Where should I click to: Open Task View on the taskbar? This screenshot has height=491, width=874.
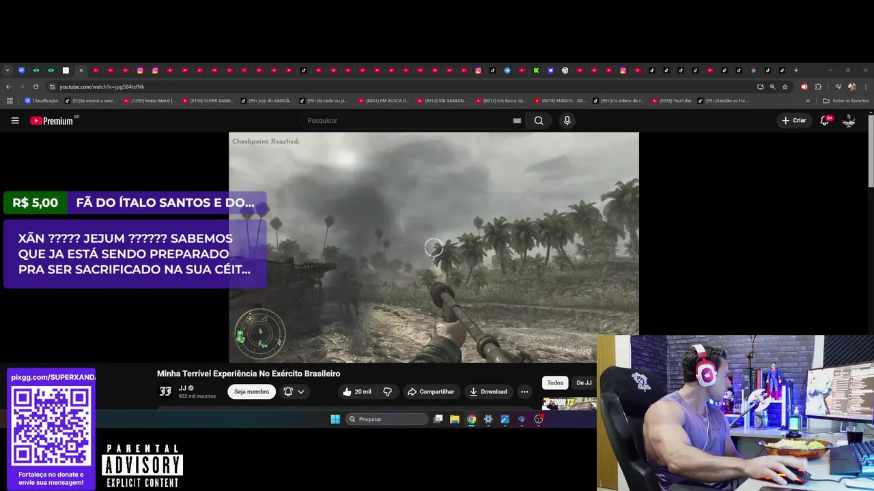pyautogui.click(x=438, y=419)
